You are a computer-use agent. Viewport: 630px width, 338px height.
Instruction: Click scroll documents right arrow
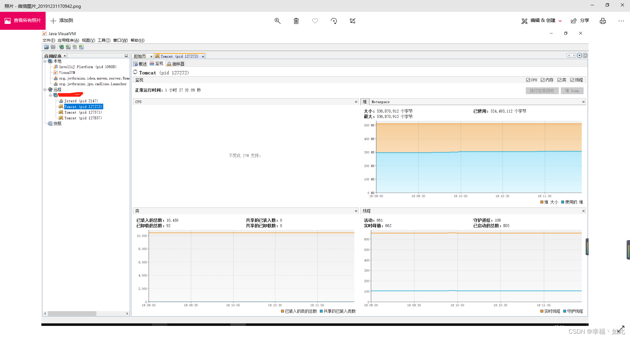tap(574, 55)
